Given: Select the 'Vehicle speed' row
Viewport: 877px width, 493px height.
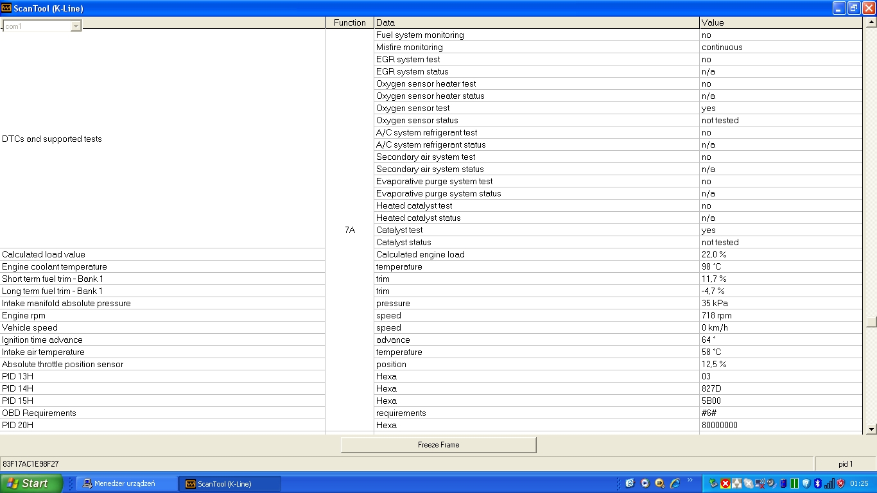Looking at the screenshot, I should [162, 327].
